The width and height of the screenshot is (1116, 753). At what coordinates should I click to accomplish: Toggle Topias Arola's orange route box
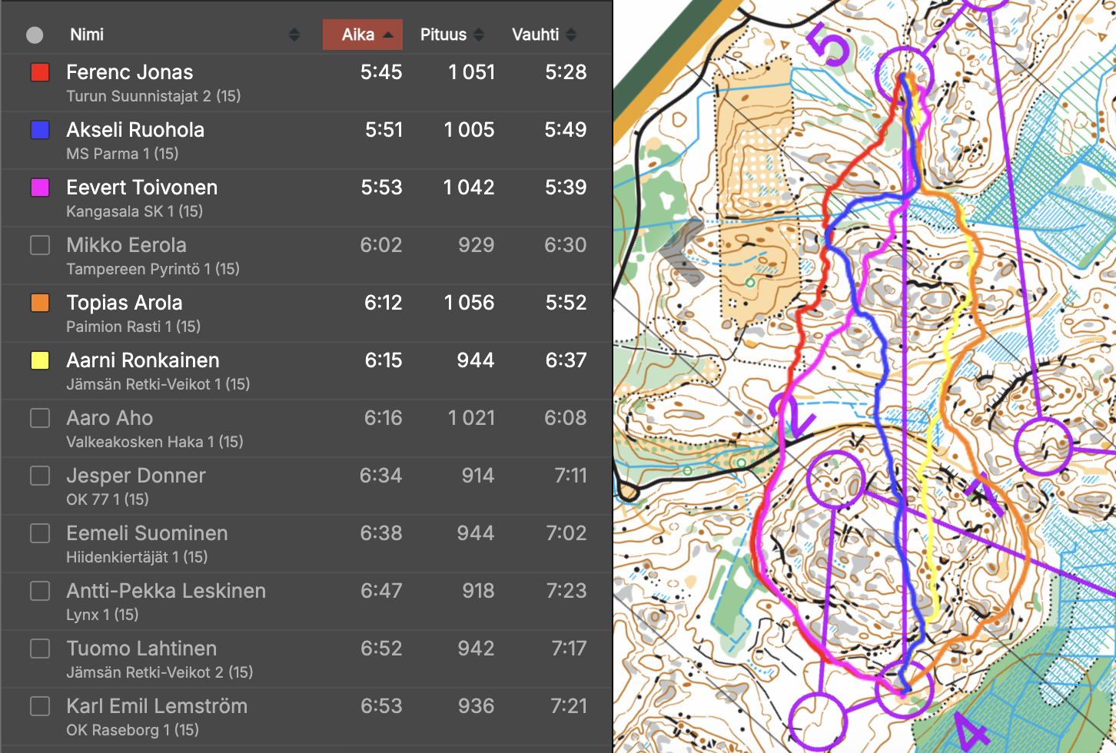tap(40, 303)
